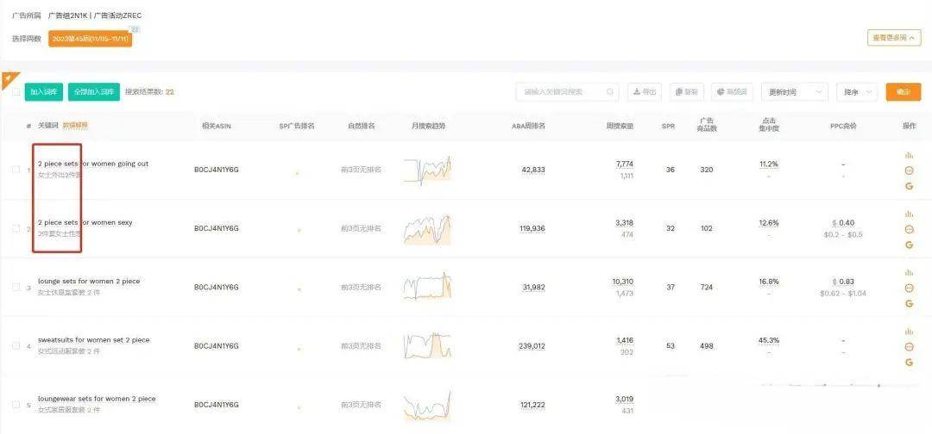Image resolution: width=932 pixels, height=434 pixels.
Task: Click the 点击集中度 column header
Action: pos(769,124)
